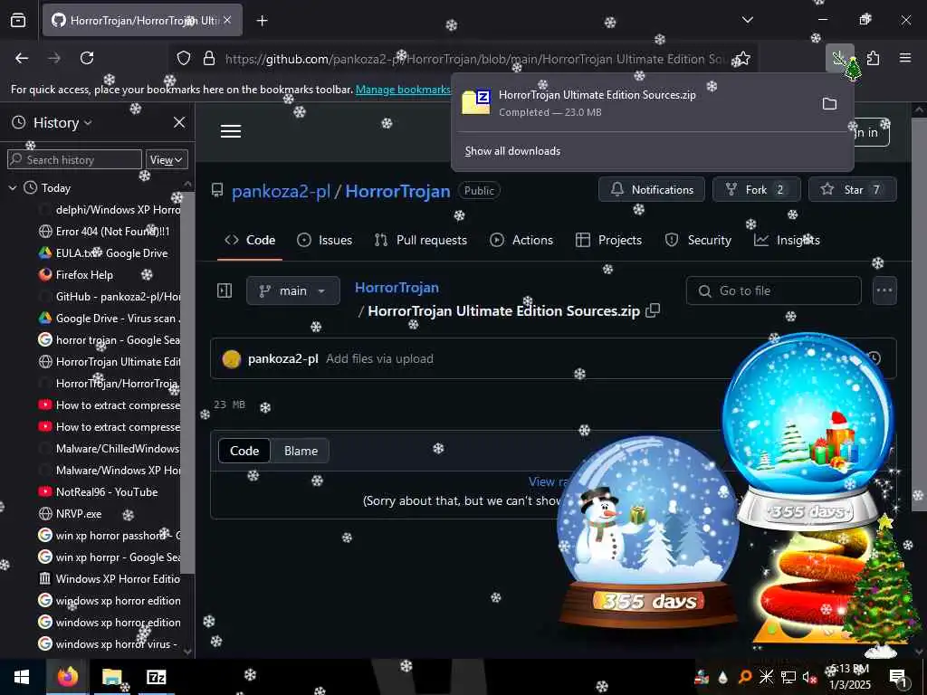Open the more file actions ellipsis button
The image size is (927, 695).
[884, 290]
